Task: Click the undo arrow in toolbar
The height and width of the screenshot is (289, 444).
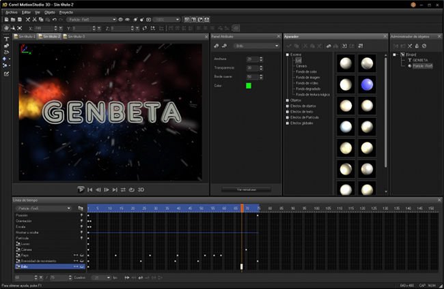Action: pyautogui.click(x=55, y=20)
